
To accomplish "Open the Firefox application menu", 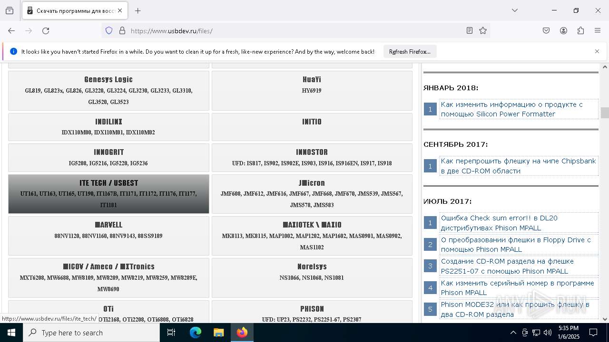I will [x=598, y=30].
